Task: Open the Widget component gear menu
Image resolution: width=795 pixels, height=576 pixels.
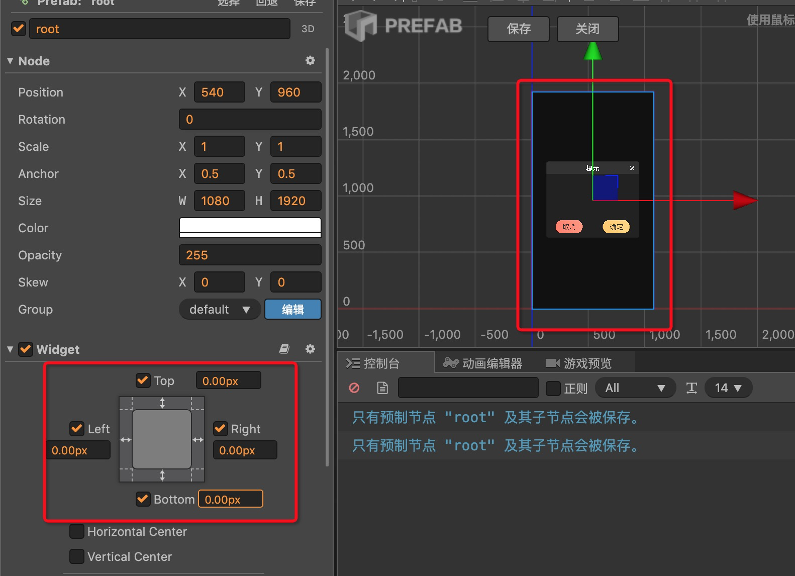Action: [310, 349]
